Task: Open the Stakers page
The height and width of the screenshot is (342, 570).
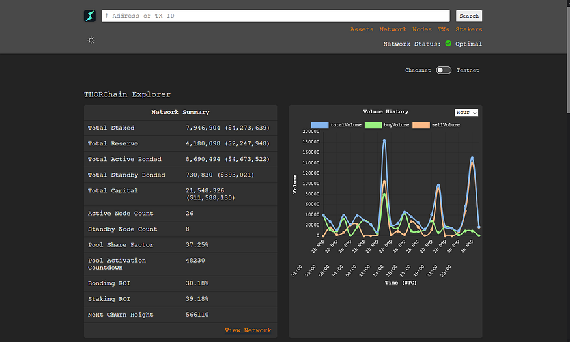Action: pyautogui.click(x=469, y=29)
